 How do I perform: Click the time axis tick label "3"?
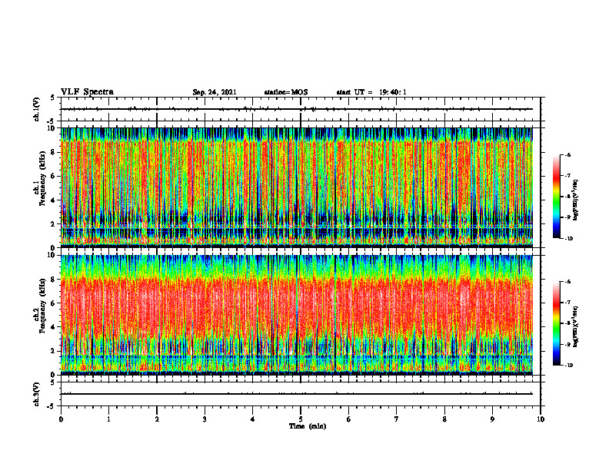[x=205, y=419]
